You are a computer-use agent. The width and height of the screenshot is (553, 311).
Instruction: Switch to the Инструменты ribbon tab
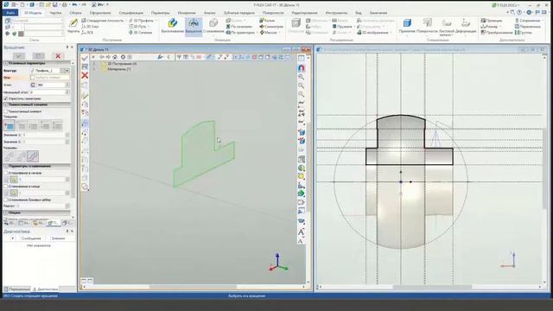(x=336, y=13)
